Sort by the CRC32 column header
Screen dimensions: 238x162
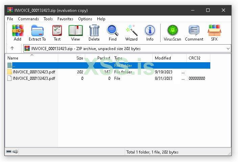point(198,58)
